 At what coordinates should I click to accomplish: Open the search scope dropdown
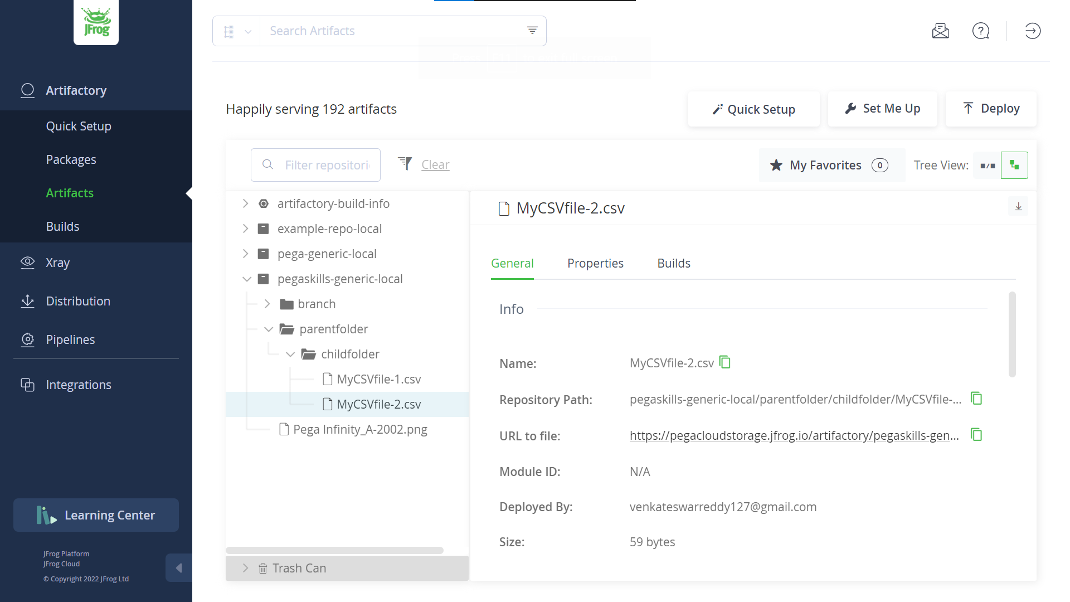[236, 31]
